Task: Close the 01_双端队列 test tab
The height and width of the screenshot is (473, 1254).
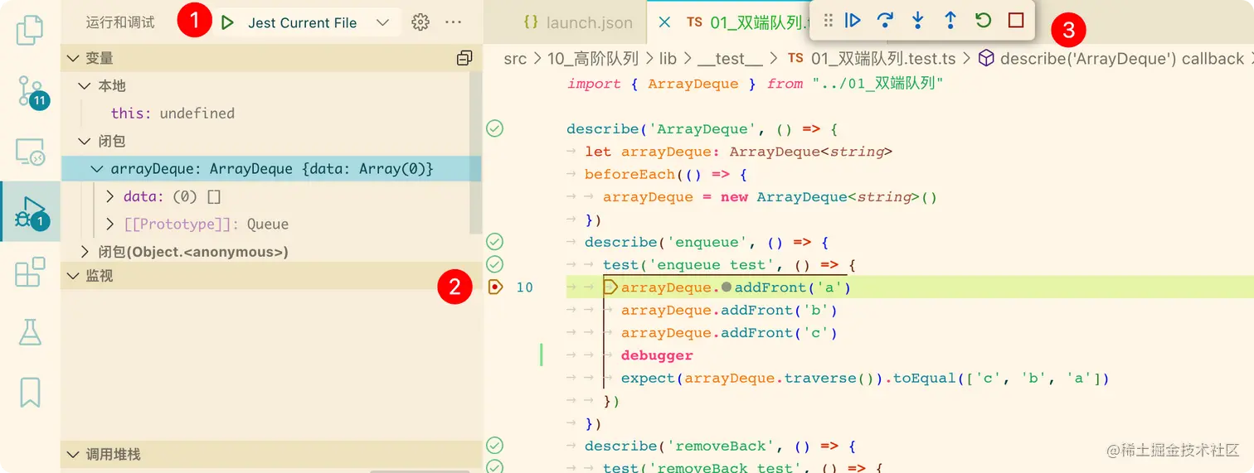Action: coord(664,22)
